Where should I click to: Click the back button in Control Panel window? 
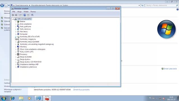[2, 5]
